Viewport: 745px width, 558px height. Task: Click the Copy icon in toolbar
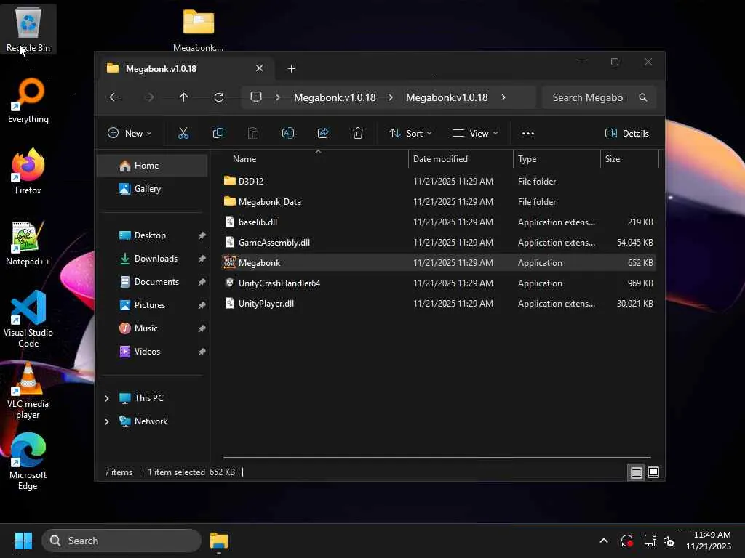click(x=218, y=133)
